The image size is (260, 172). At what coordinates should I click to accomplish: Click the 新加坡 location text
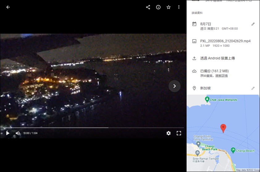205,88
